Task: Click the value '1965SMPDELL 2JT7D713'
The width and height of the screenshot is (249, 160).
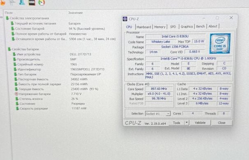Action: tap(88, 69)
